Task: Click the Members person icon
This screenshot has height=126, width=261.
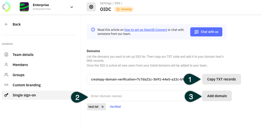Action: (6, 65)
